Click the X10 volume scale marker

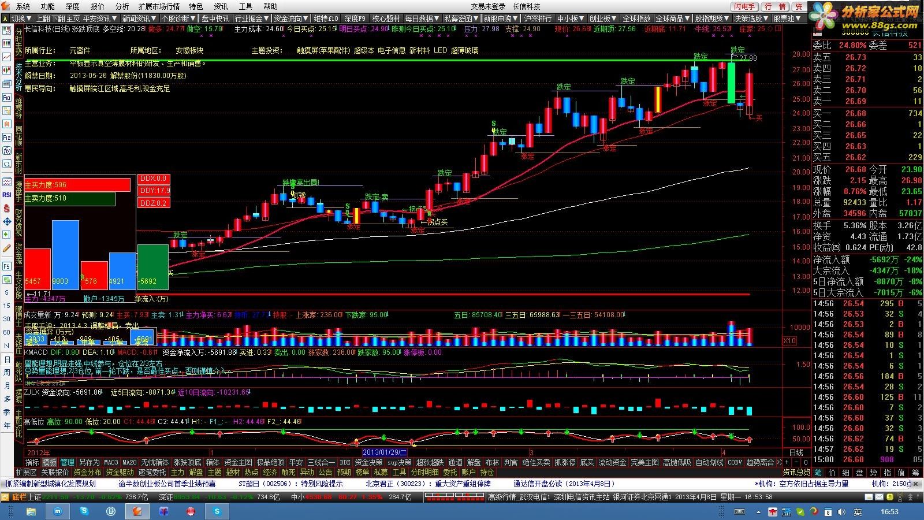pos(789,341)
